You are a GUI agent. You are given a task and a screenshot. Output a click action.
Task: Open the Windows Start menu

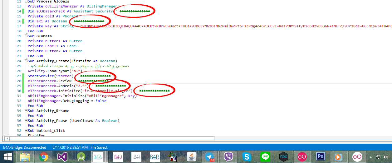[x=8, y=156]
